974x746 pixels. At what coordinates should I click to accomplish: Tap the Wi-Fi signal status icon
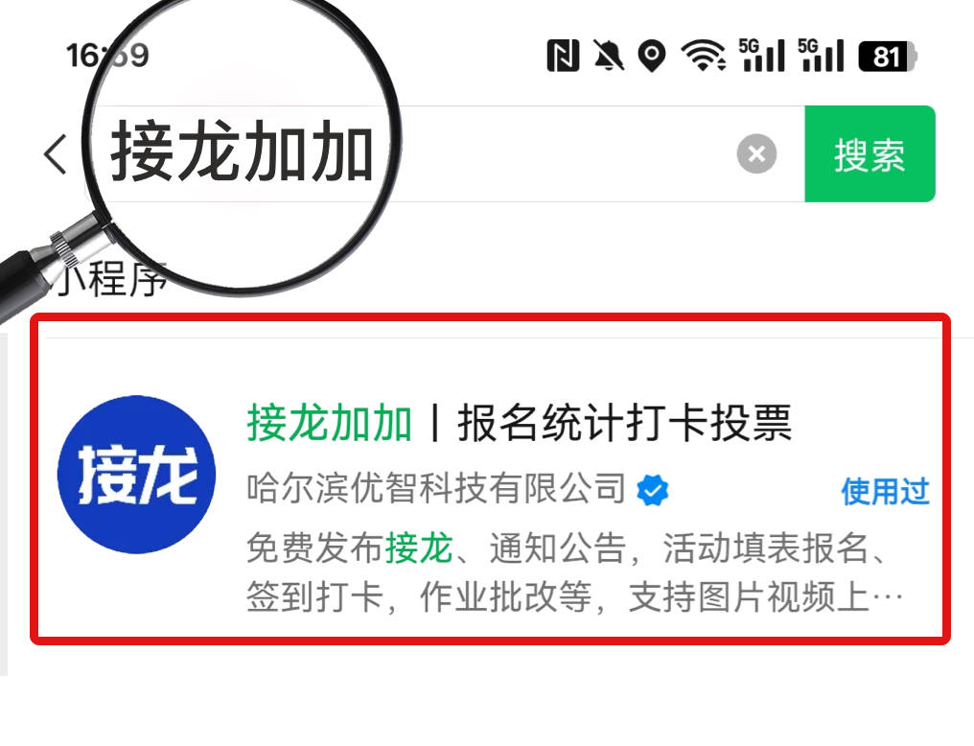pyautogui.click(x=703, y=56)
